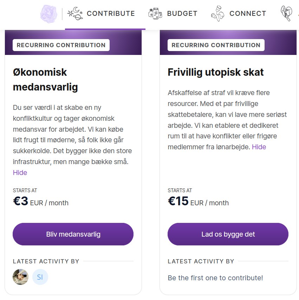
Task: Click the stars and planet Contribute icon
Action: pos(75,14)
